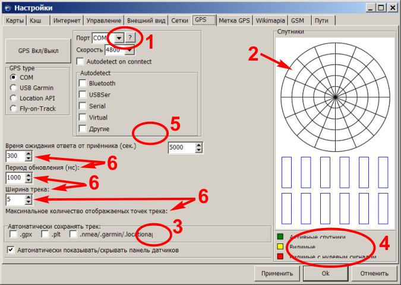Choose the Location API radio button
Screen dimensions: 401x285
(x=14, y=98)
